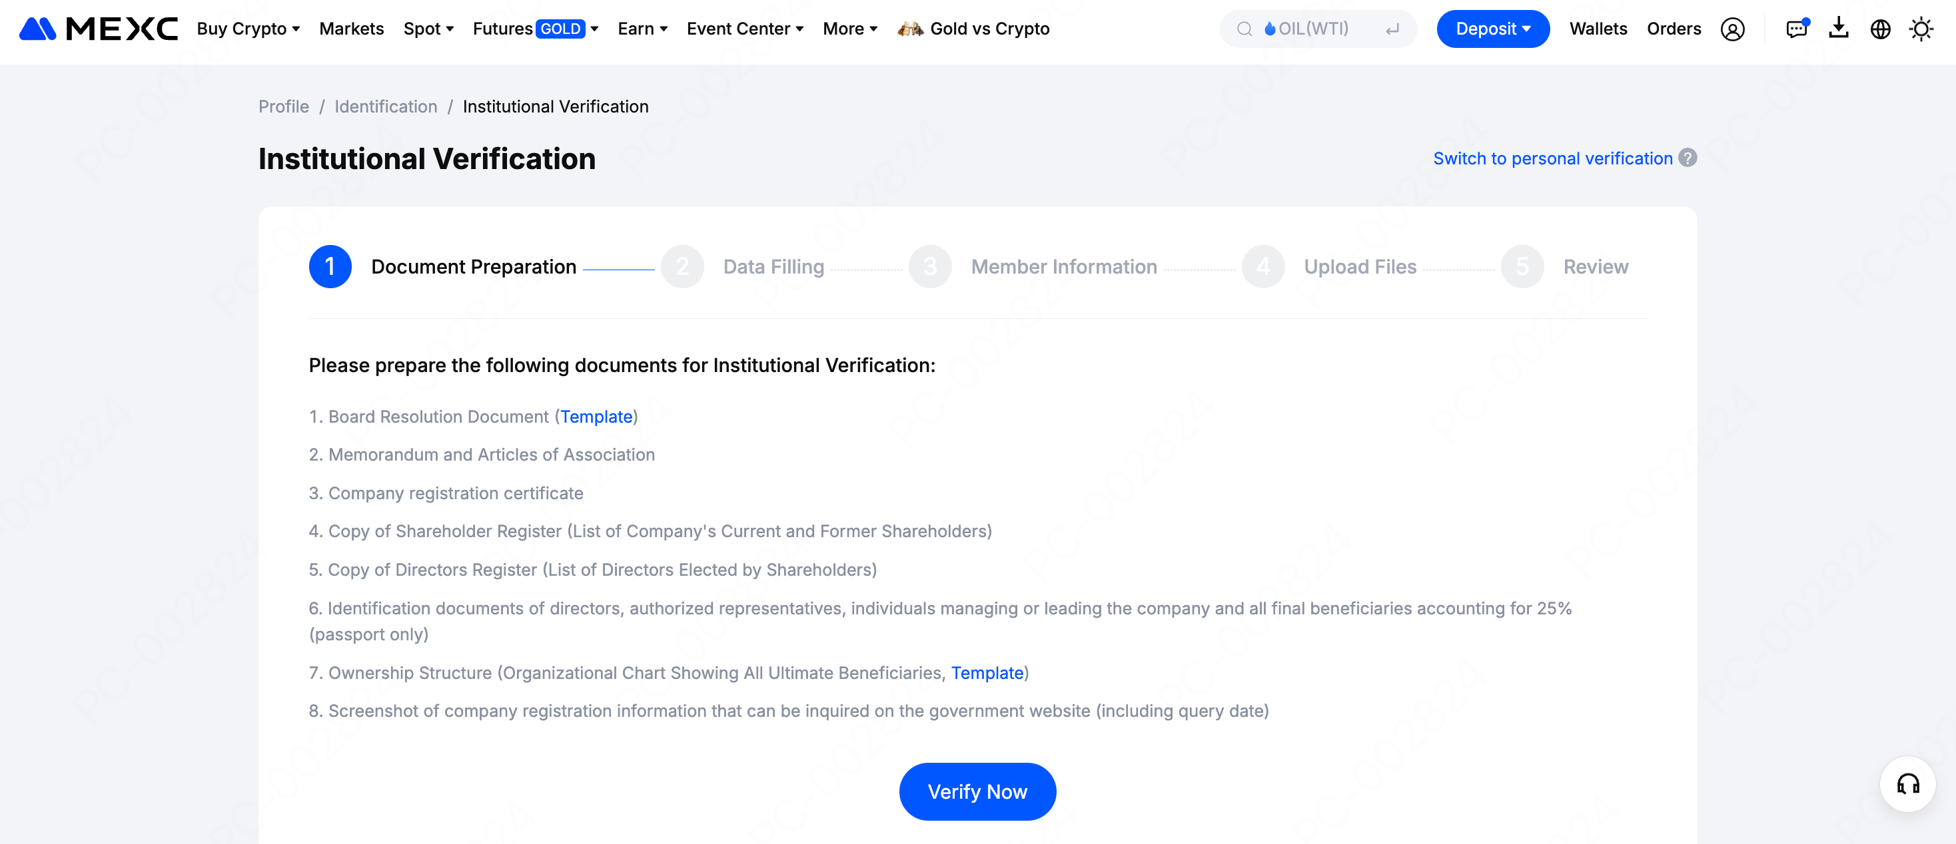
Task: Go to the Wallets page
Action: pyautogui.click(x=1598, y=29)
